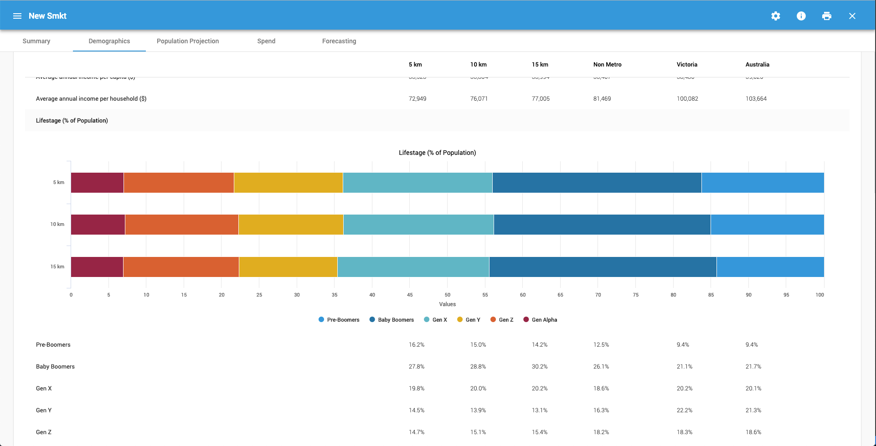Click the info icon in header
The width and height of the screenshot is (876, 446).
(801, 16)
